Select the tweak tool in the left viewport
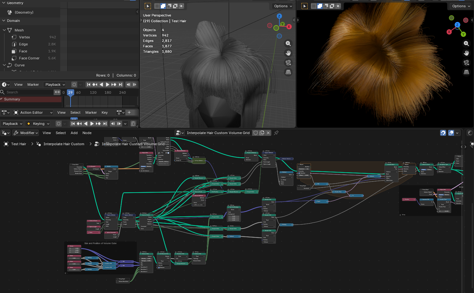The width and height of the screenshot is (474, 293). tap(148, 6)
